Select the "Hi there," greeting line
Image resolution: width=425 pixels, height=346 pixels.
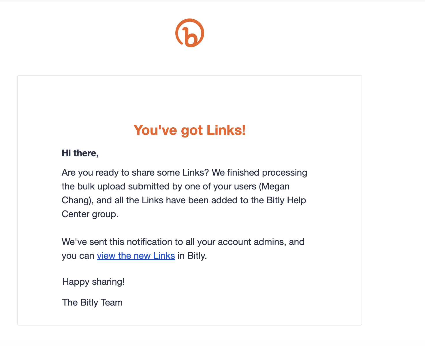click(80, 153)
